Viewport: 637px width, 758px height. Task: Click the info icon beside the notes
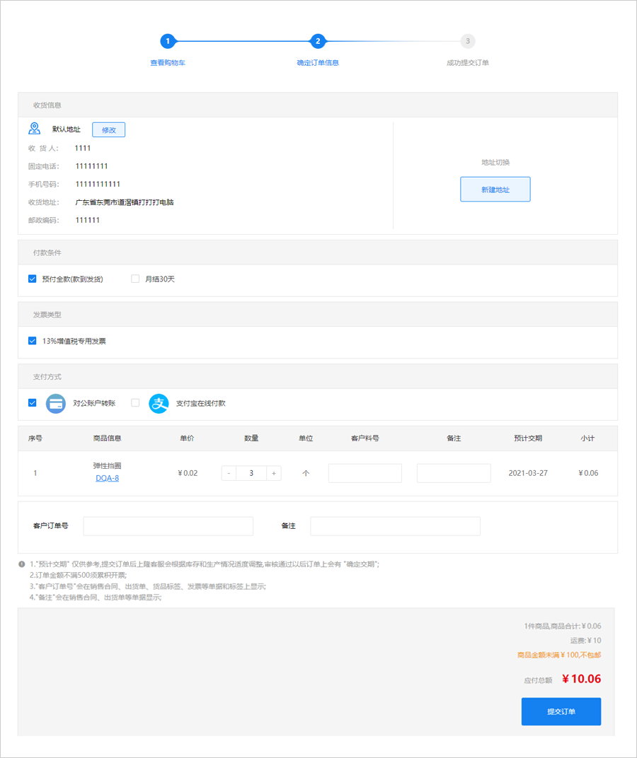pyautogui.click(x=22, y=564)
